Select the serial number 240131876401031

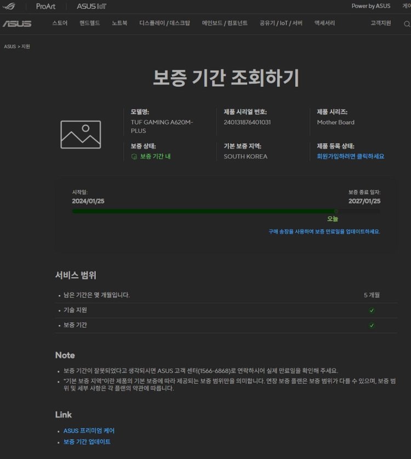[247, 122]
